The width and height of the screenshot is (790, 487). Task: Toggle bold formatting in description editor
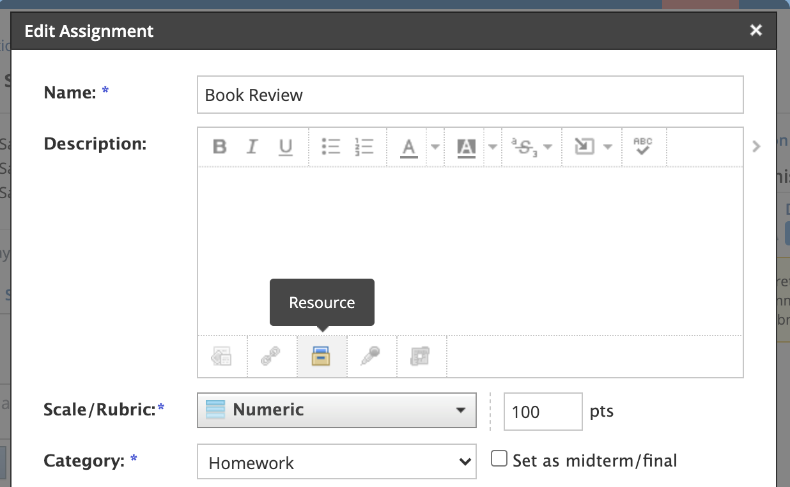point(220,147)
